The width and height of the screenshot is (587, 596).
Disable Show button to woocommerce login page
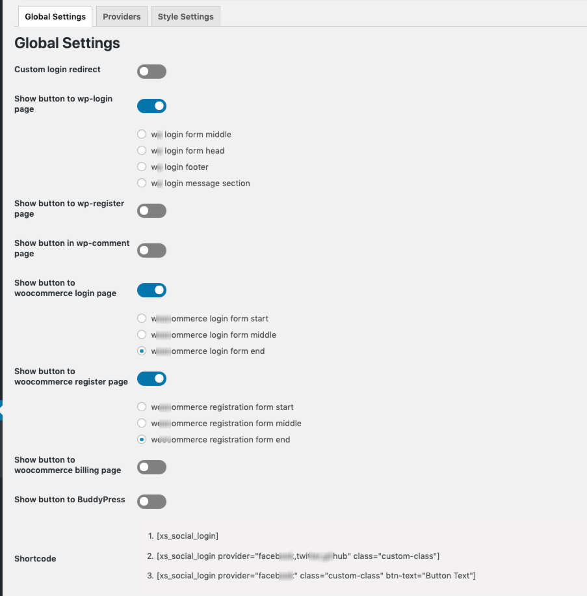point(151,290)
